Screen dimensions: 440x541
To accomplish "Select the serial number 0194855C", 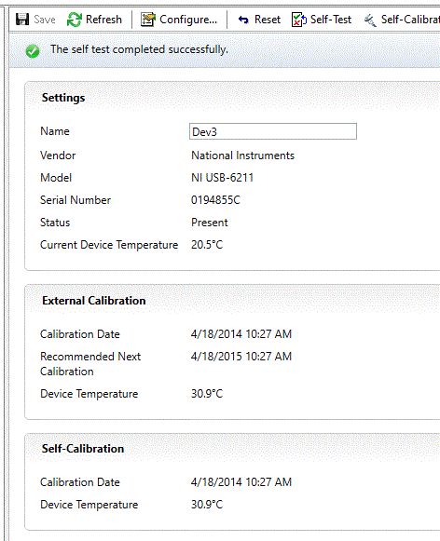I will click(215, 200).
